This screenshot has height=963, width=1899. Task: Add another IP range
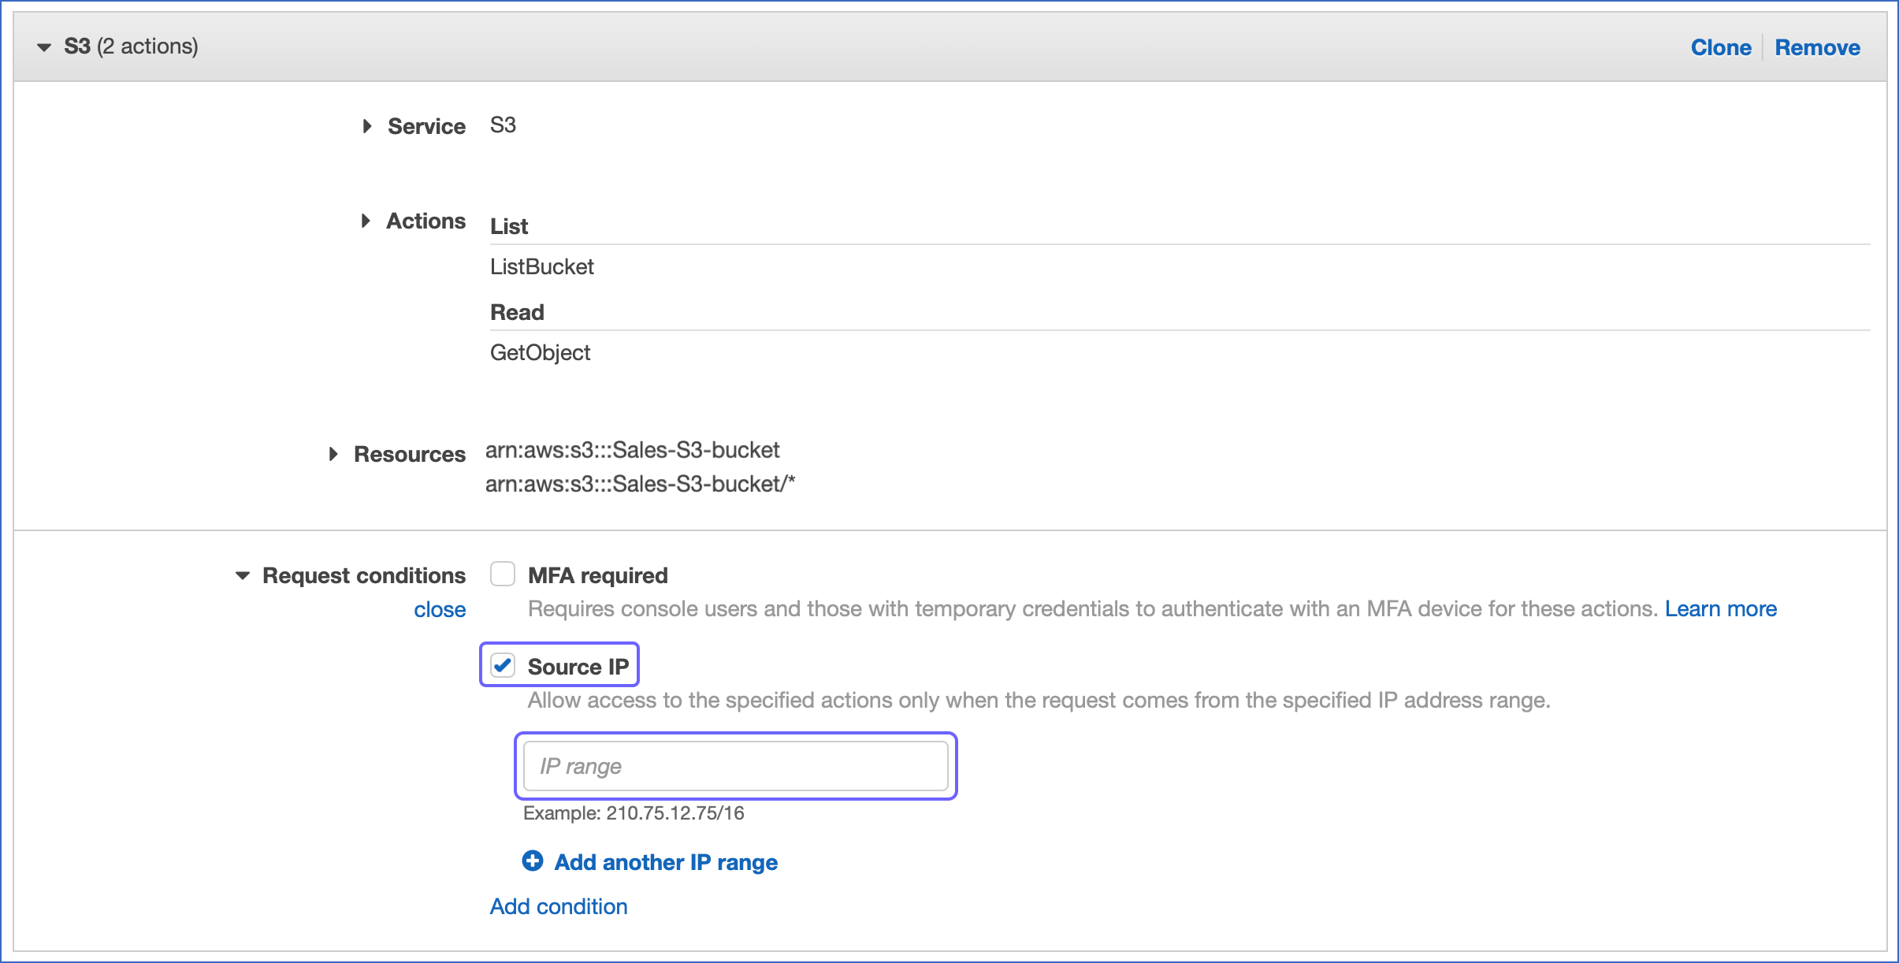point(666,861)
